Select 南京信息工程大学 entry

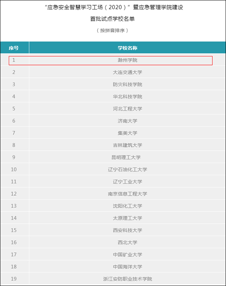(127, 194)
